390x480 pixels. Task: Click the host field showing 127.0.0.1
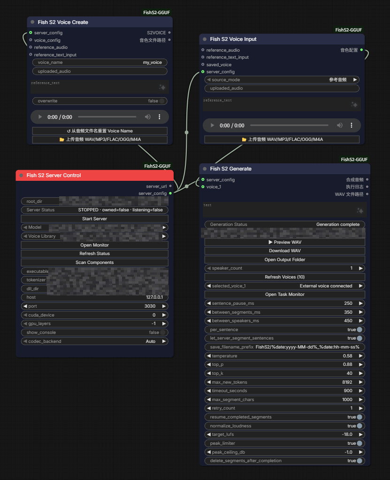(x=94, y=297)
